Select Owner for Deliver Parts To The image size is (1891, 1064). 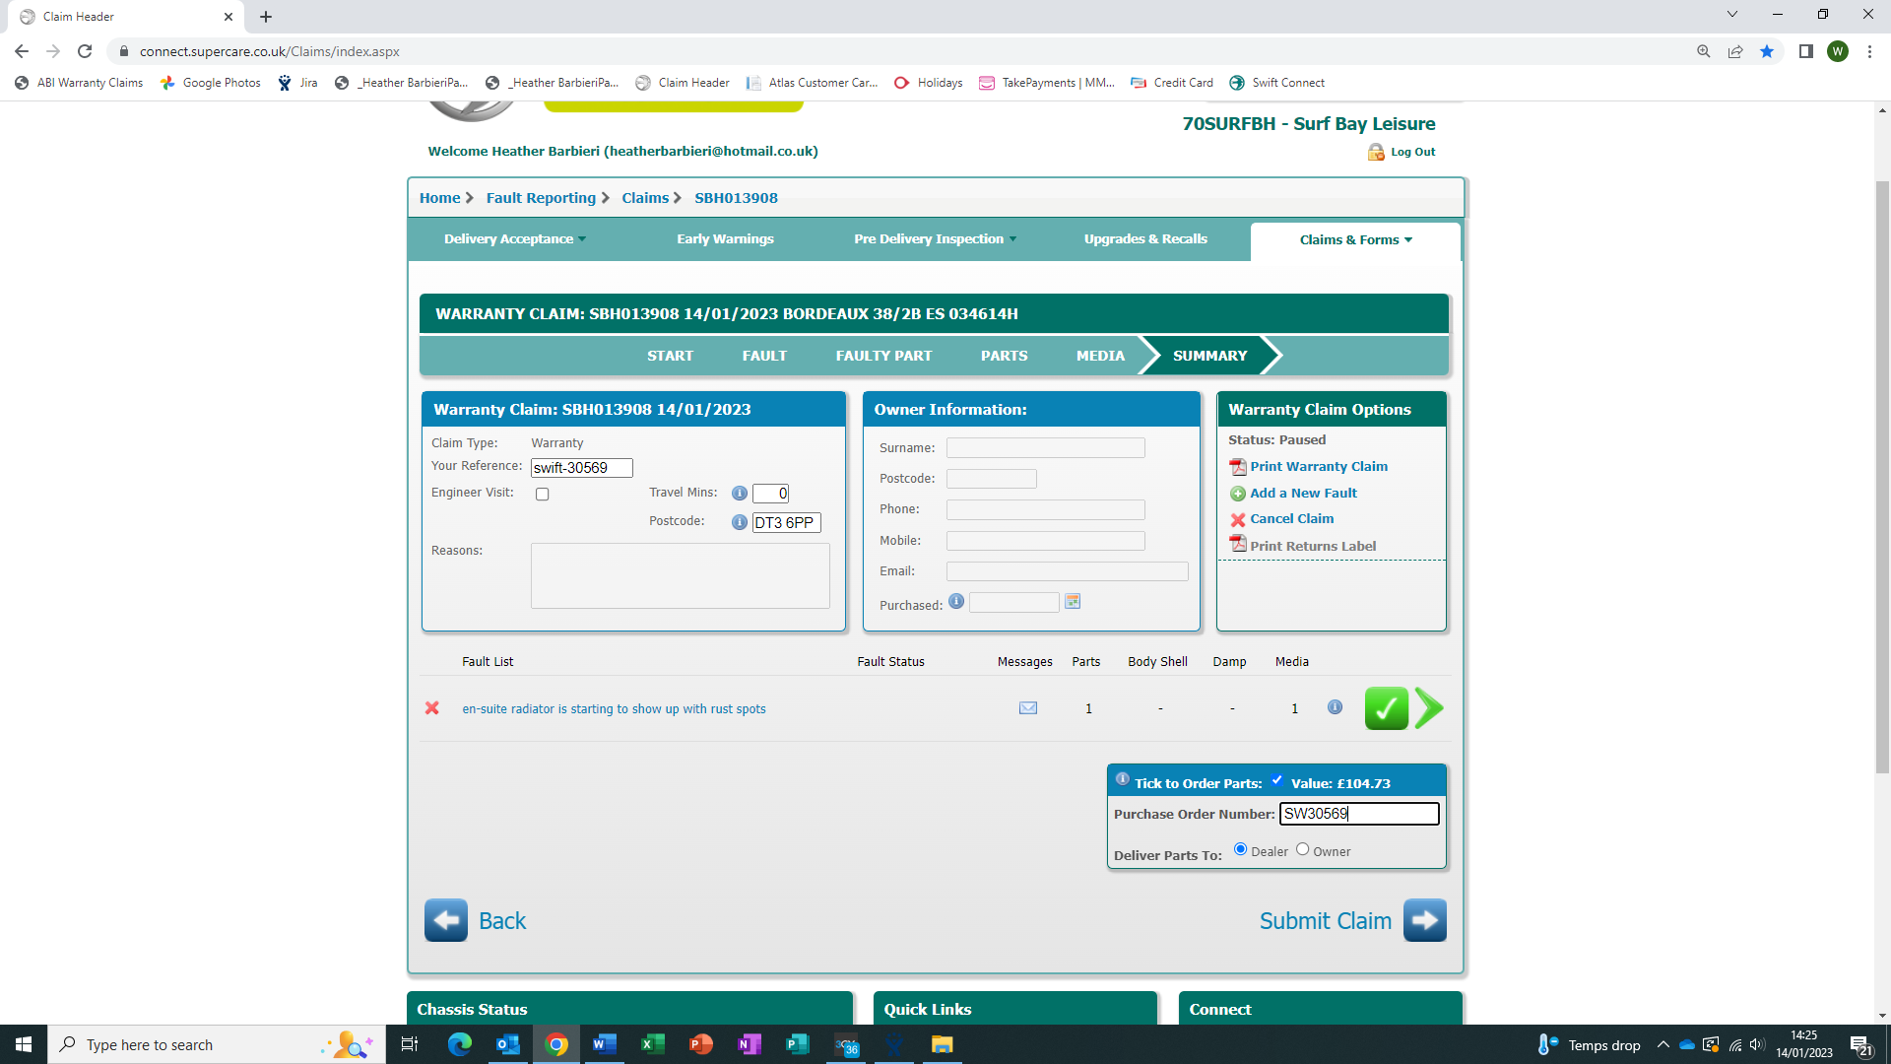(x=1302, y=849)
